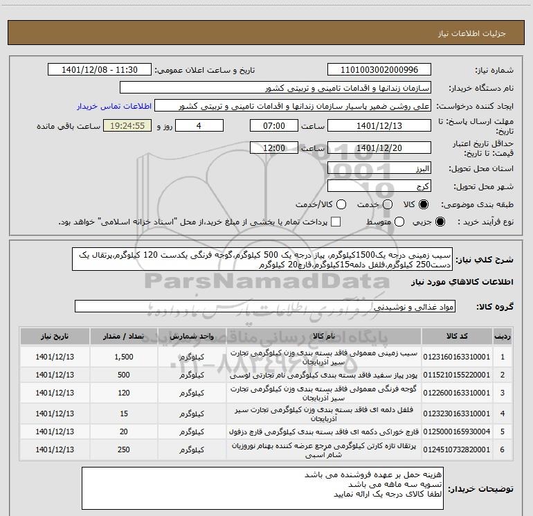Screen dimensions: 533x516
Task: Click the جزئیات اطلاعات نیاز header title
Action: [472, 33]
